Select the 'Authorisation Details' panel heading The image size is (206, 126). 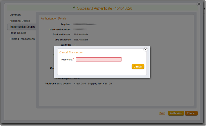pos(54,18)
